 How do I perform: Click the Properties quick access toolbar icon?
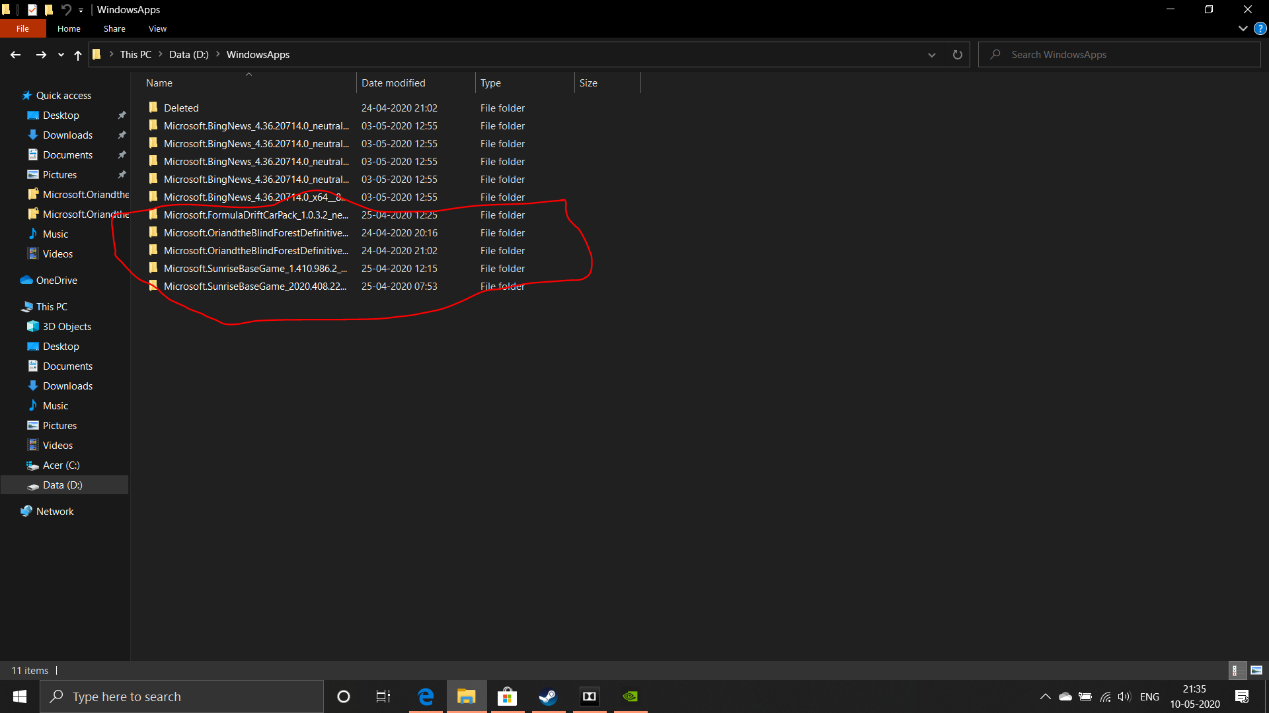coord(32,9)
